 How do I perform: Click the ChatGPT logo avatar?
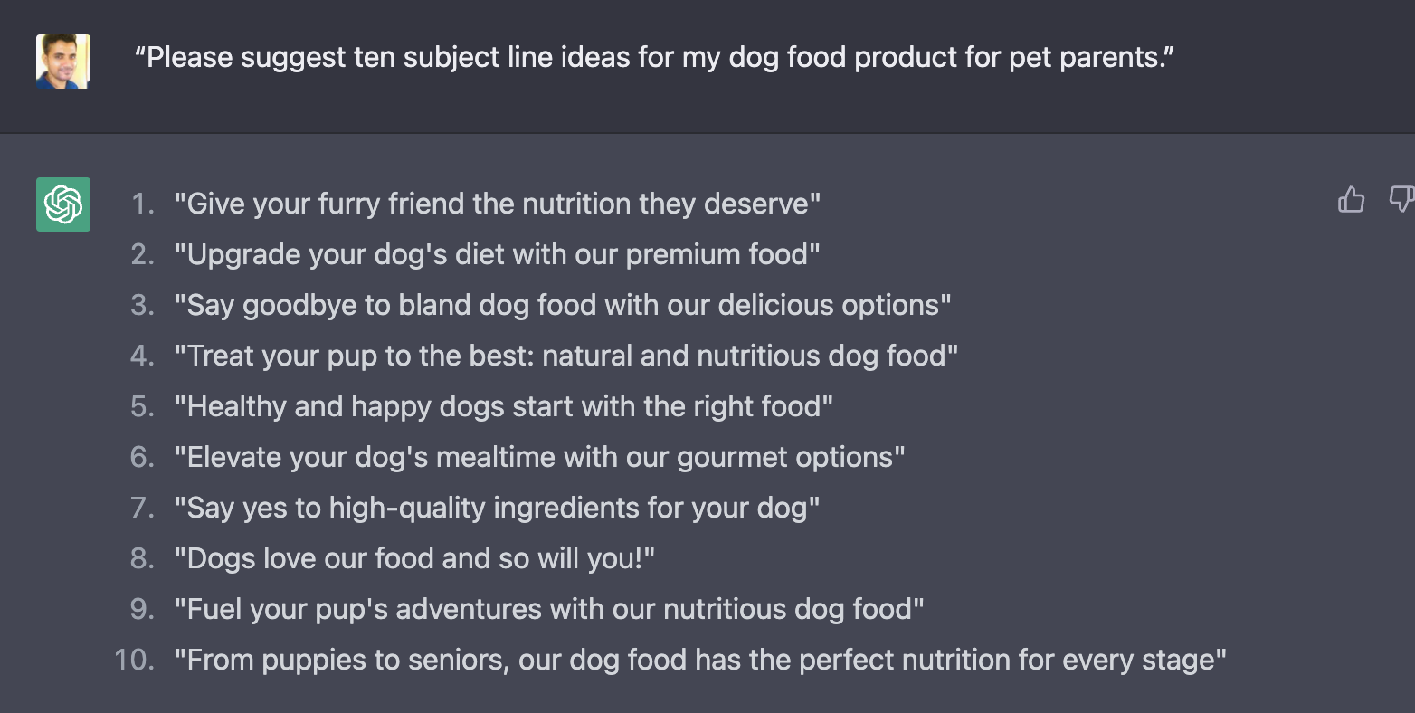pos(63,204)
